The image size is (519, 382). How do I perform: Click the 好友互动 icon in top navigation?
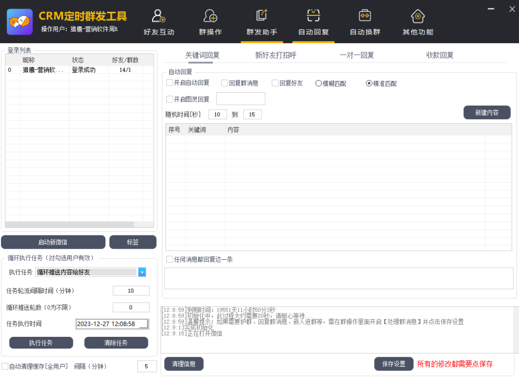tap(159, 16)
